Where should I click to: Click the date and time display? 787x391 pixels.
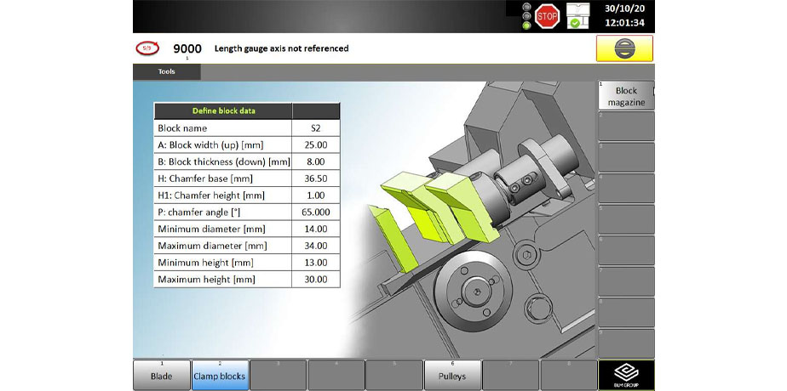click(624, 15)
